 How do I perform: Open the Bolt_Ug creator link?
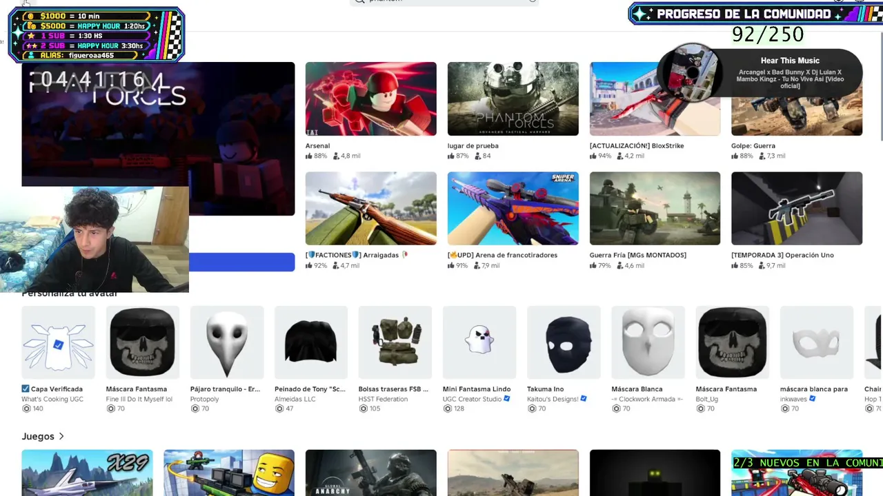pos(707,399)
